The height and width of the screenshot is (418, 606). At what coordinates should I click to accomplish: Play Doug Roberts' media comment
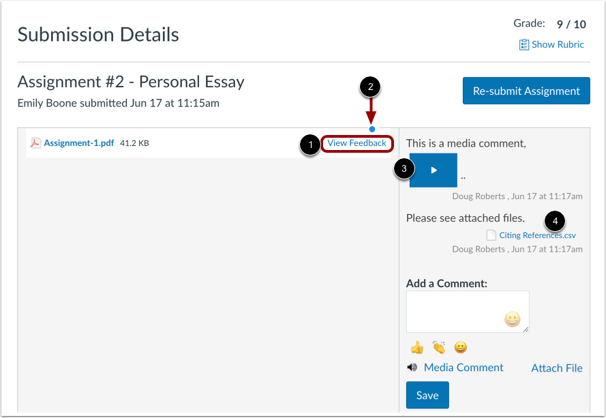(434, 169)
